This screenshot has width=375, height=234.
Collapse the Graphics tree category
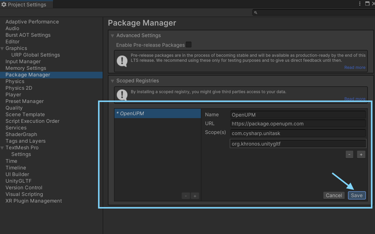2,48
